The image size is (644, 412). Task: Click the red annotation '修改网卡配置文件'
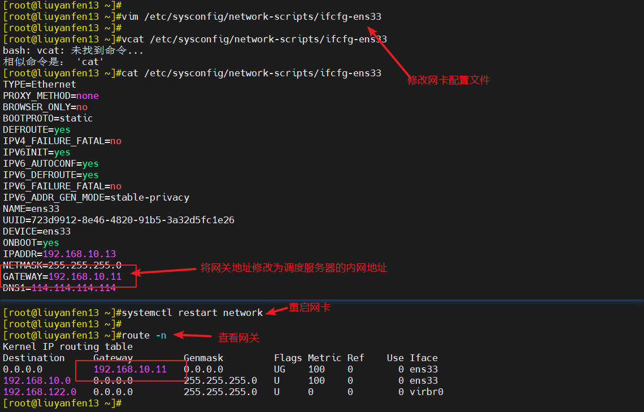449,80
